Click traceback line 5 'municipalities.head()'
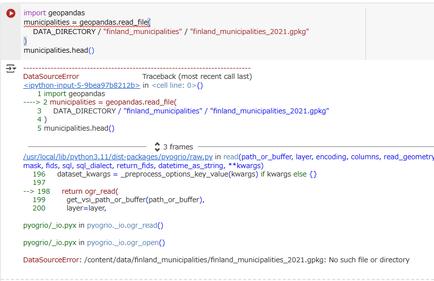434x281 pixels. (79, 128)
